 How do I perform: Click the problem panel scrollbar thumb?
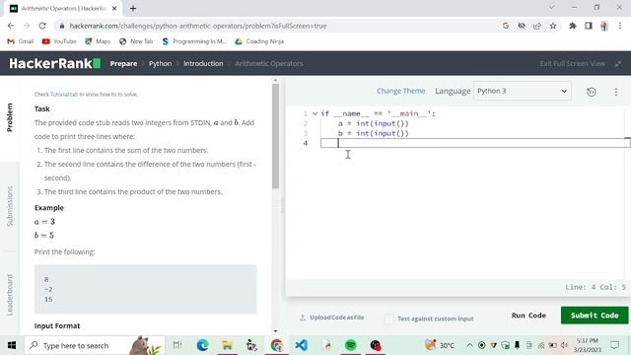point(275,136)
